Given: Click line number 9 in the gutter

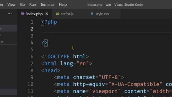Looking at the screenshot, I should pos(32,77).
